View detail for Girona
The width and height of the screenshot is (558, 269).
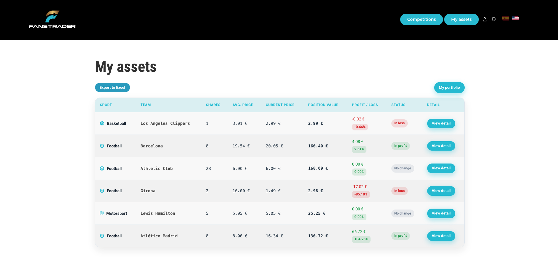pyautogui.click(x=441, y=191)
